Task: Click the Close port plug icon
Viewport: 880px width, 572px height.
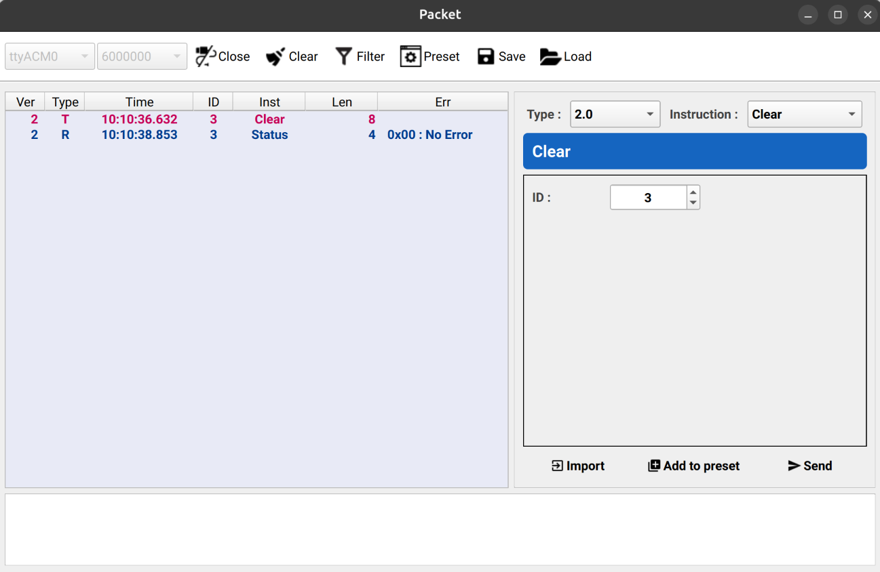Action: tap(206, 57)
